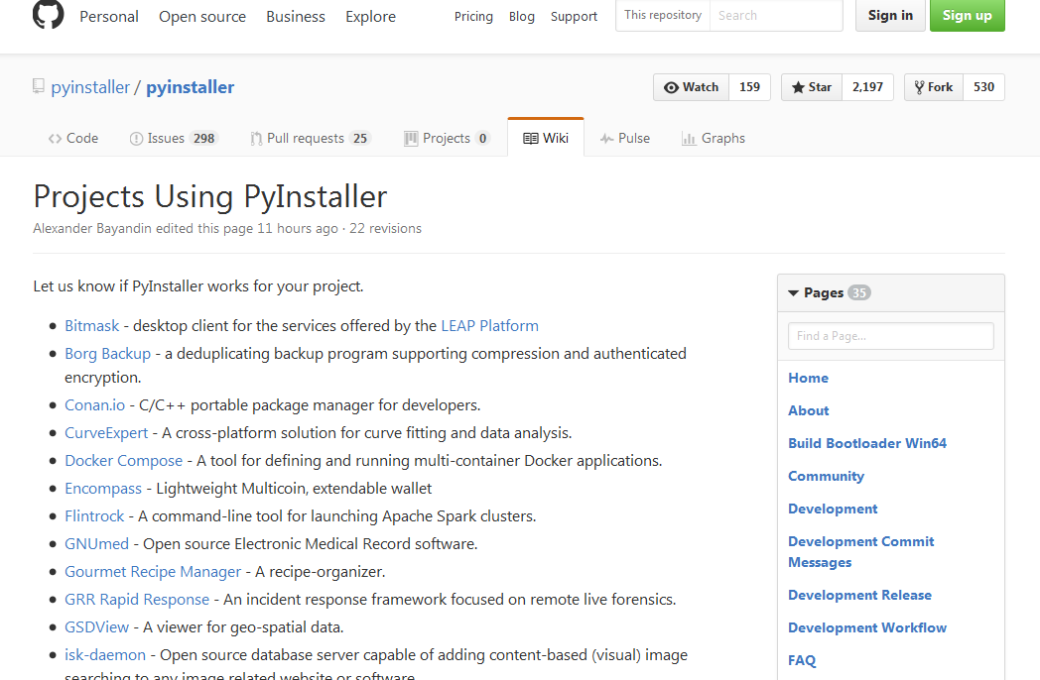Click the Find a Page input field
The height and width of the screenshot is (680, 1040).
891,336
